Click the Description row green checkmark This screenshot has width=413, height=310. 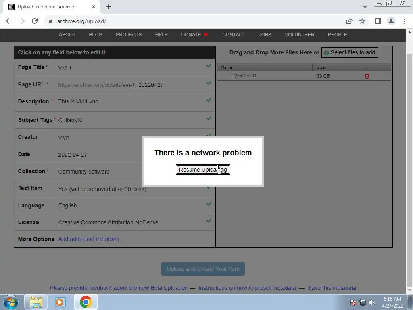tap(209, 100)
